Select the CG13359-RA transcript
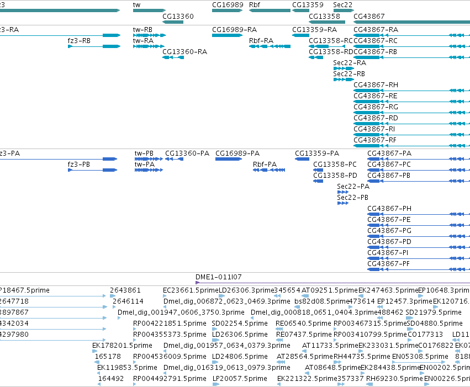 [x=300, y=35]
